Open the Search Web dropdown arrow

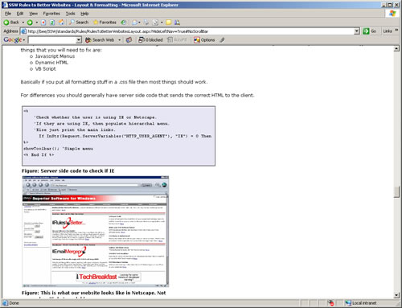tap(120, 40)
